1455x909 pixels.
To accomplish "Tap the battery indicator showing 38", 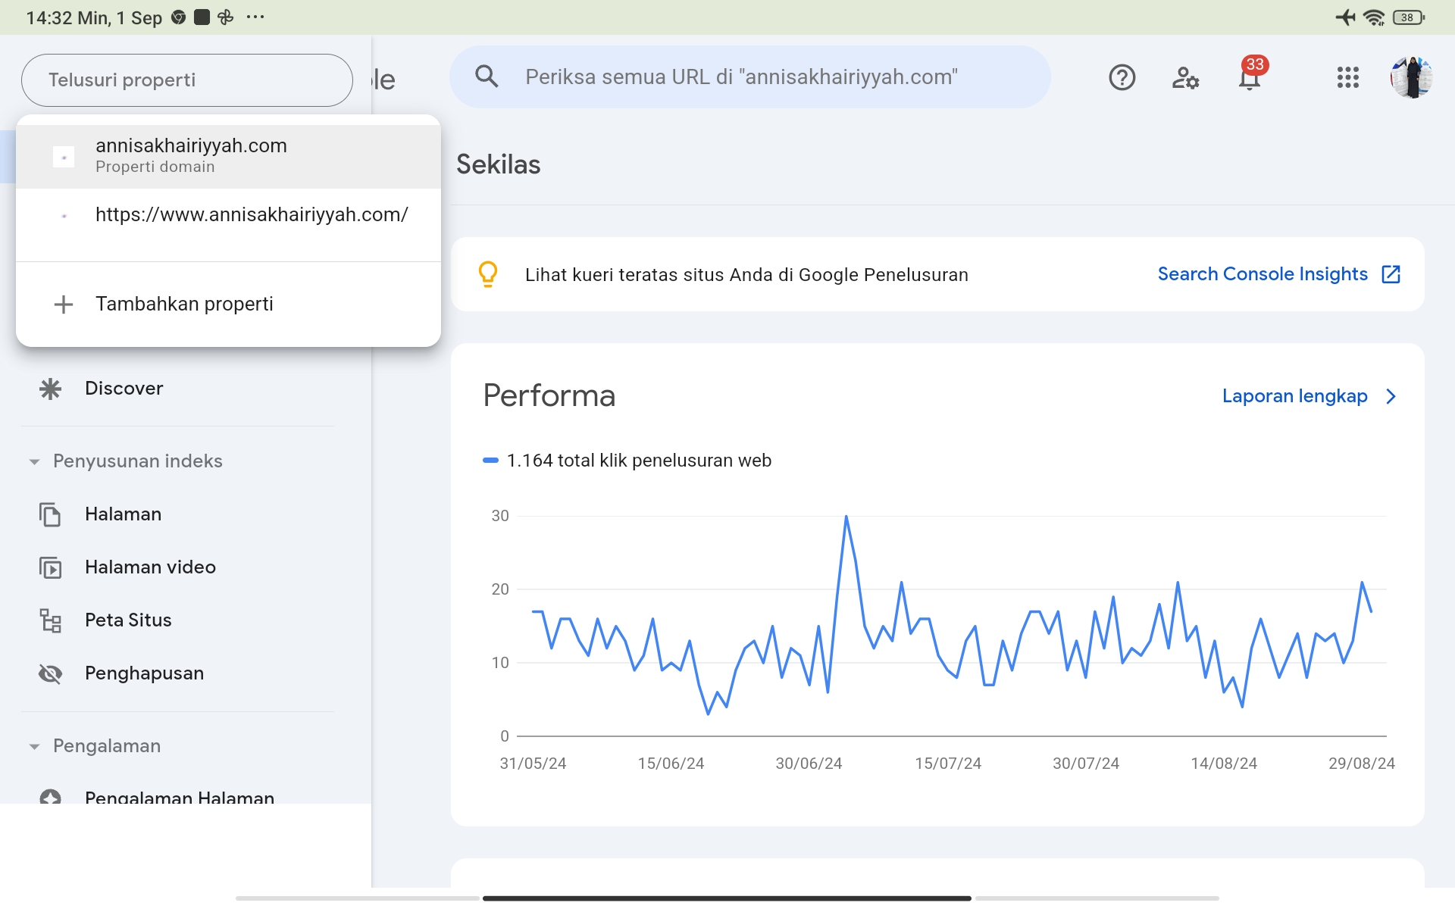I will [x=1409, y=17].
